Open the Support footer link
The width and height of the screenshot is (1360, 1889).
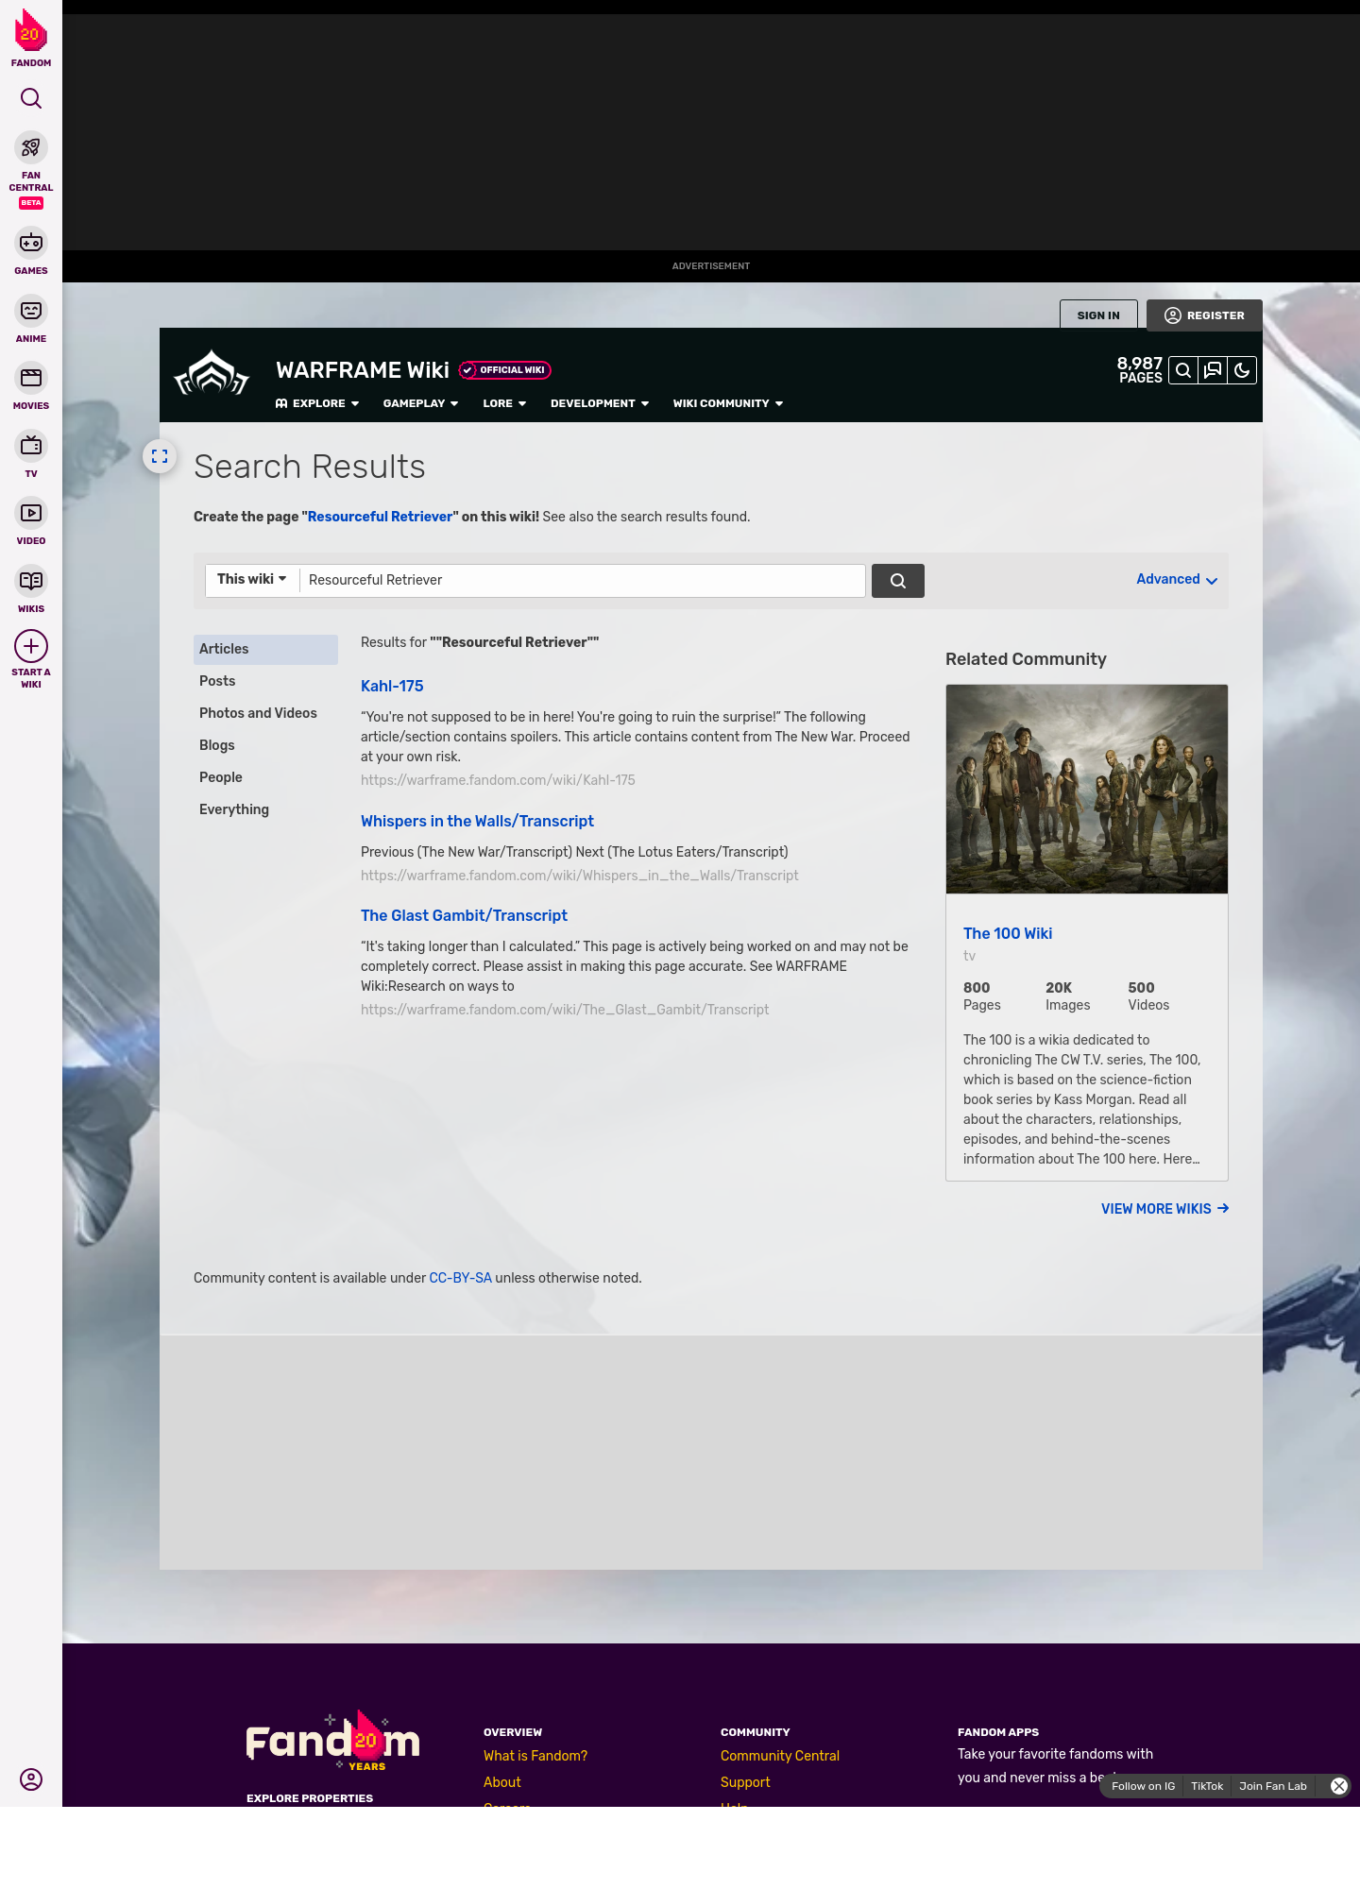pos(745,1782)
